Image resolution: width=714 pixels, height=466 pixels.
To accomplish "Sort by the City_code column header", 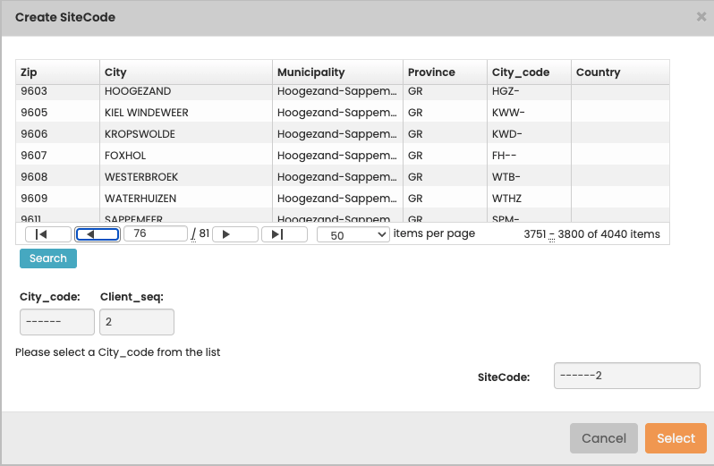I will (529, 72).
